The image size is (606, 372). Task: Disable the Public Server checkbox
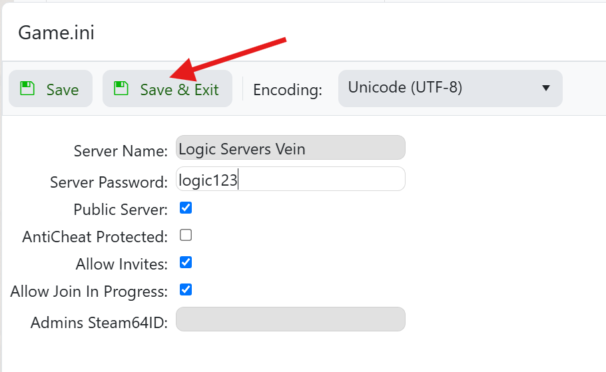coord(186,208)
